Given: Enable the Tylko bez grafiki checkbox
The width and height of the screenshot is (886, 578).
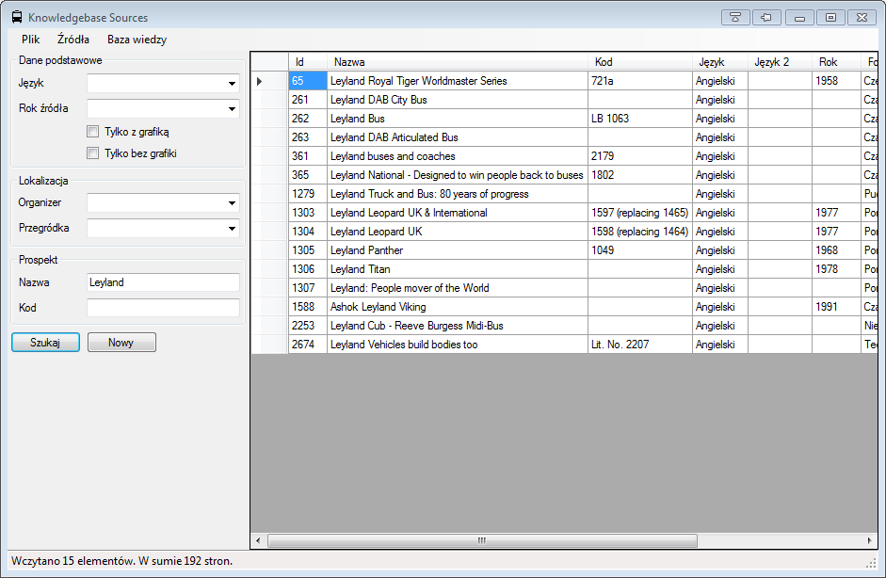Looking at the screenshot, I should pyautogui.click(x=92, y=153).
